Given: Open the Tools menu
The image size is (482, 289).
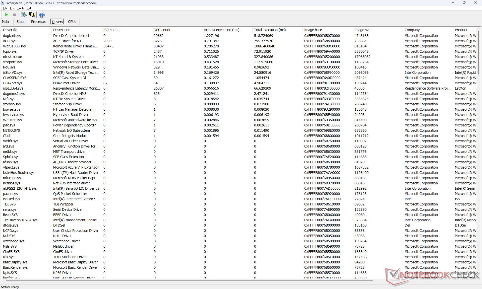Looking at the screenshot, I should (x=21, y=8).
